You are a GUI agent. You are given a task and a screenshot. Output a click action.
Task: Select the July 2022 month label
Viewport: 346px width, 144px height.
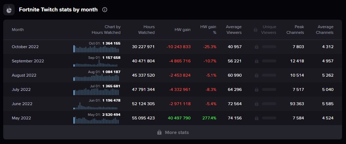click(x=21, y=89)
